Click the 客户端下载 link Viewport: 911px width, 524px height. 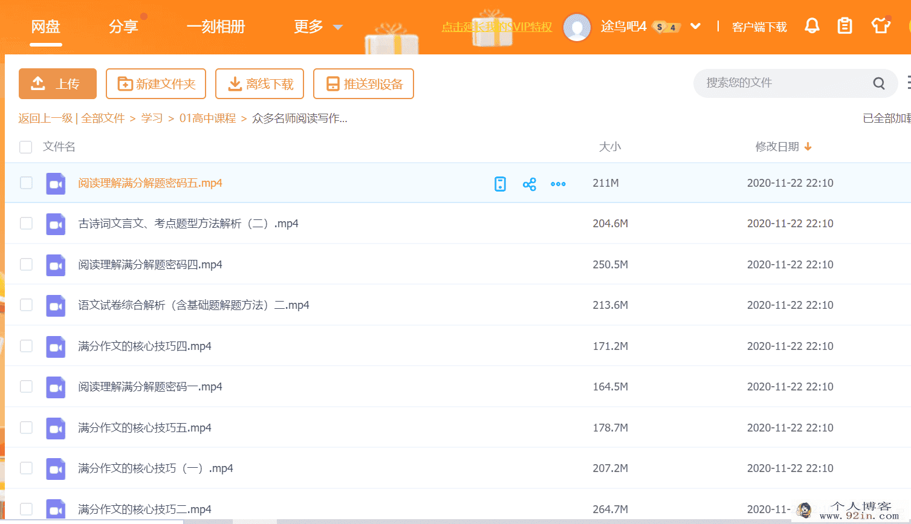coord(759,27)
